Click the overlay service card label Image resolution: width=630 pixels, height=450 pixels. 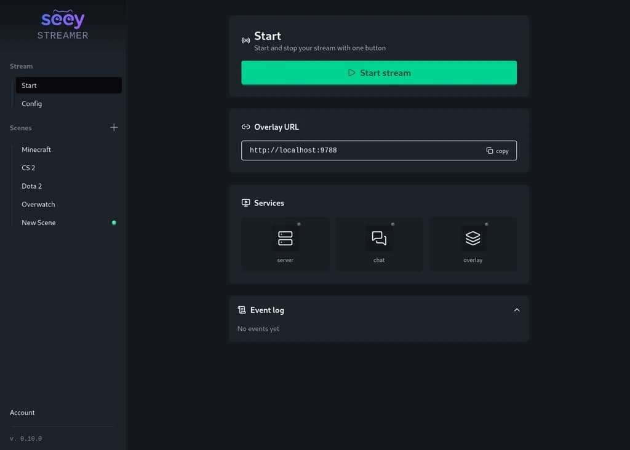tap(472, 260)
